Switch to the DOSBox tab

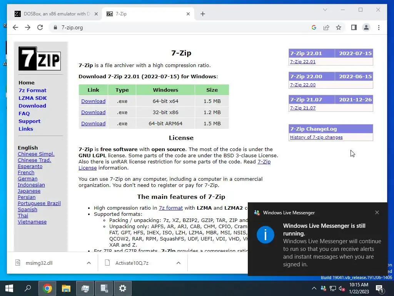tap(56, 14)
